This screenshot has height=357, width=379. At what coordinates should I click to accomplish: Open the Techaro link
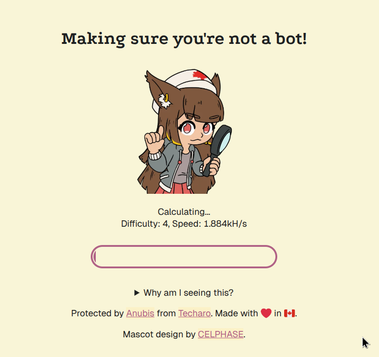[194, 314]
